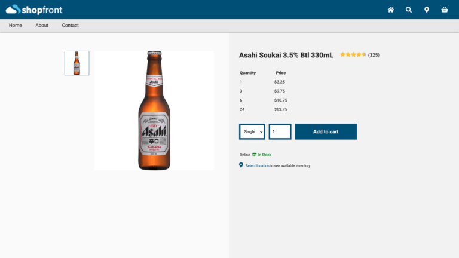Click the pin icon beside Select location
This screenshot has width=459, height=258.
coord(241,165)
